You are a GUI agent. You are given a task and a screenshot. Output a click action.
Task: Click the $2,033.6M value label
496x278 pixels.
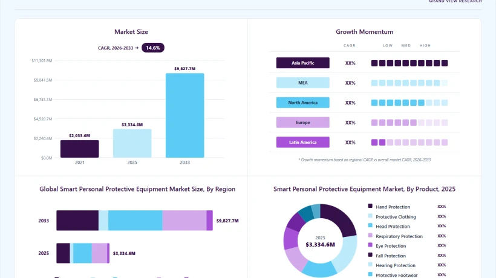(79, 135)
